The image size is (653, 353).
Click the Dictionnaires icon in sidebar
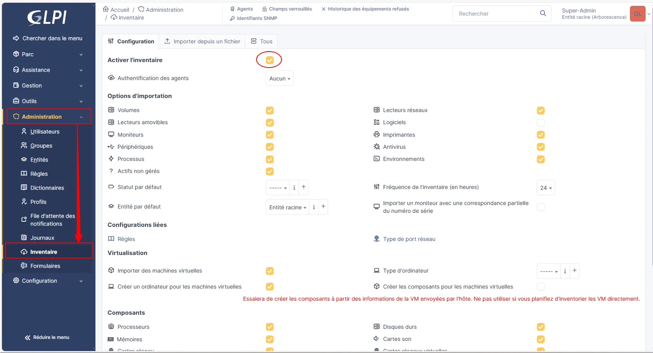click(x=24, y=187)
